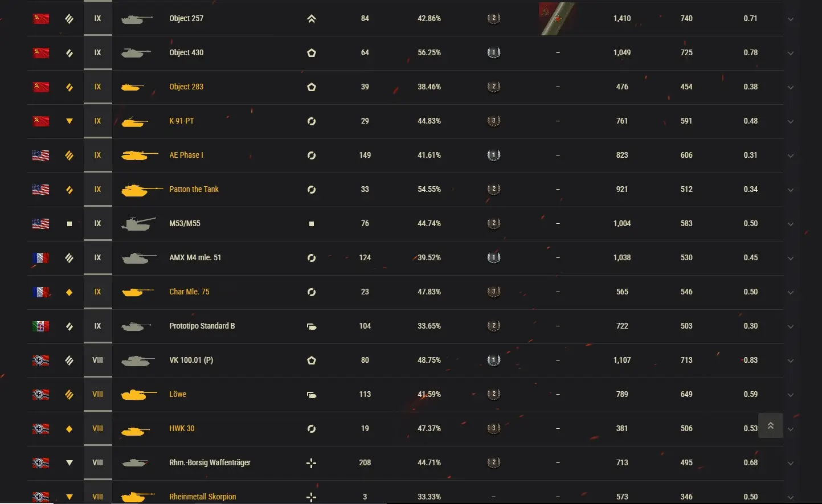Click the mastery badge in the Object 430 row
This screenshot has height=504, width=822.
pos(493,52)
